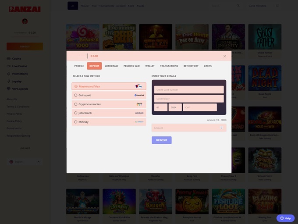
Task: Select the Coinspaid radio button
Action: [x=76, y=95]
